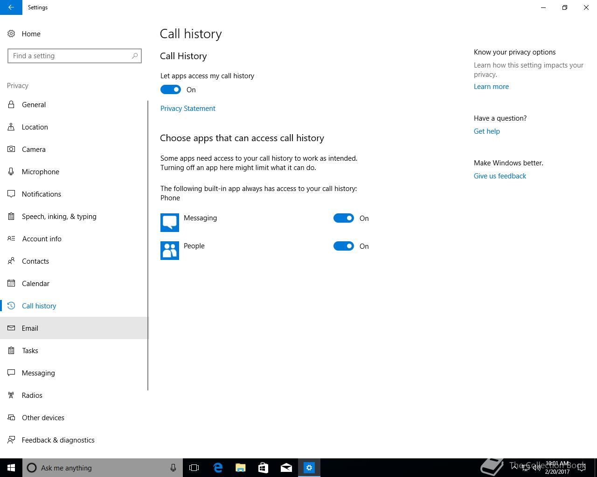
Task: Toggle Messaging call history access
Action: tap(344, 218)
